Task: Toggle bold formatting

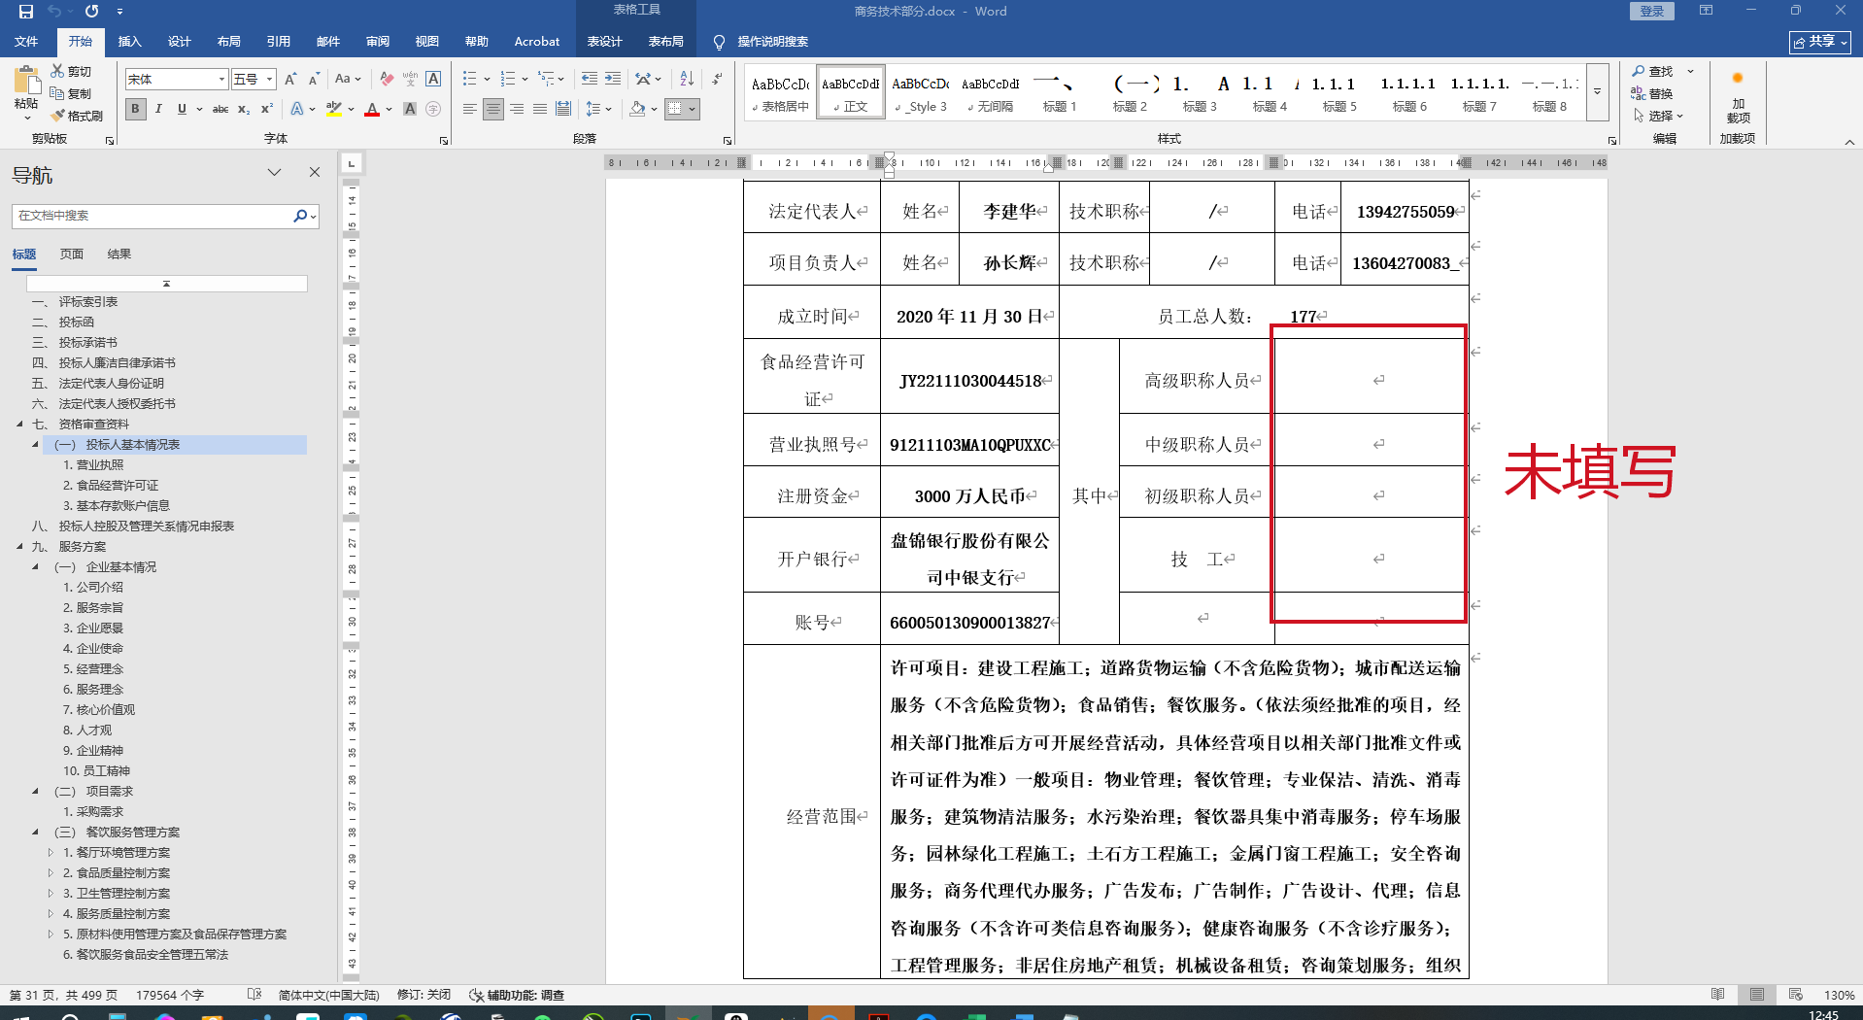Action: pos(135,109)
